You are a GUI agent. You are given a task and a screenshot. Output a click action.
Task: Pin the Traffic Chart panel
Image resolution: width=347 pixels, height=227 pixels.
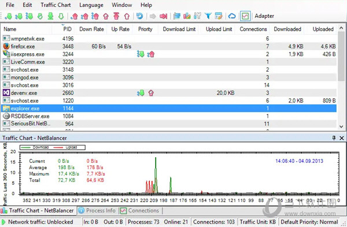pos(334,138)
